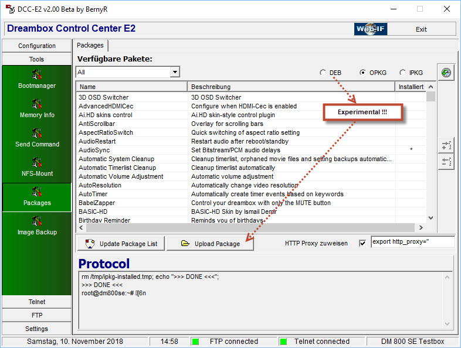Open the Memory Info tool
The width and height of the screenshot is (461, 348).
click(36, 109)
